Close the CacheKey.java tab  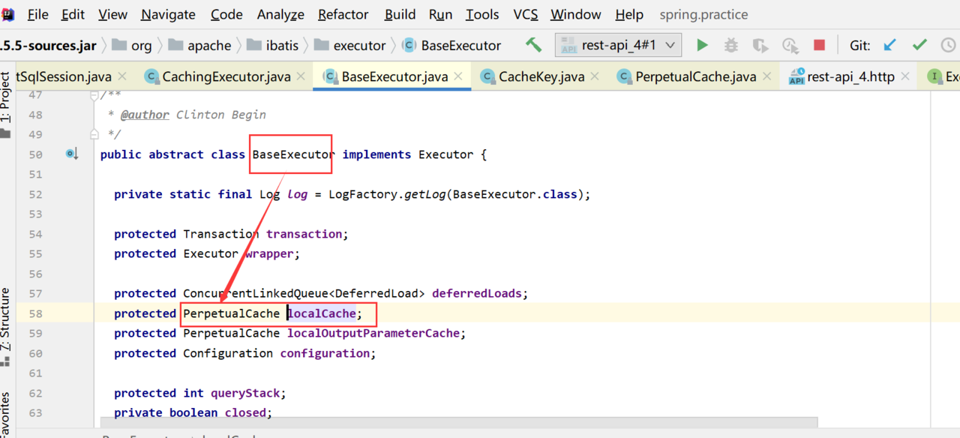point(595,76)
